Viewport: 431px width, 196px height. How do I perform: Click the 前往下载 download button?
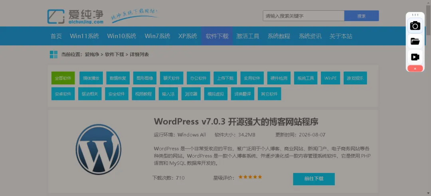(314, 179)
